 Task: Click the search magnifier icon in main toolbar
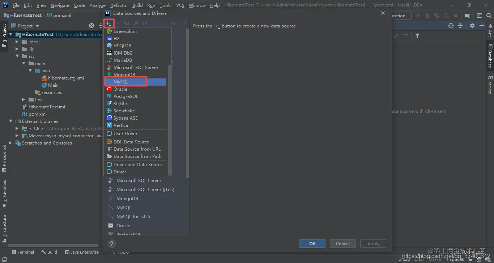pyautogui.click(x=489, y=16)
